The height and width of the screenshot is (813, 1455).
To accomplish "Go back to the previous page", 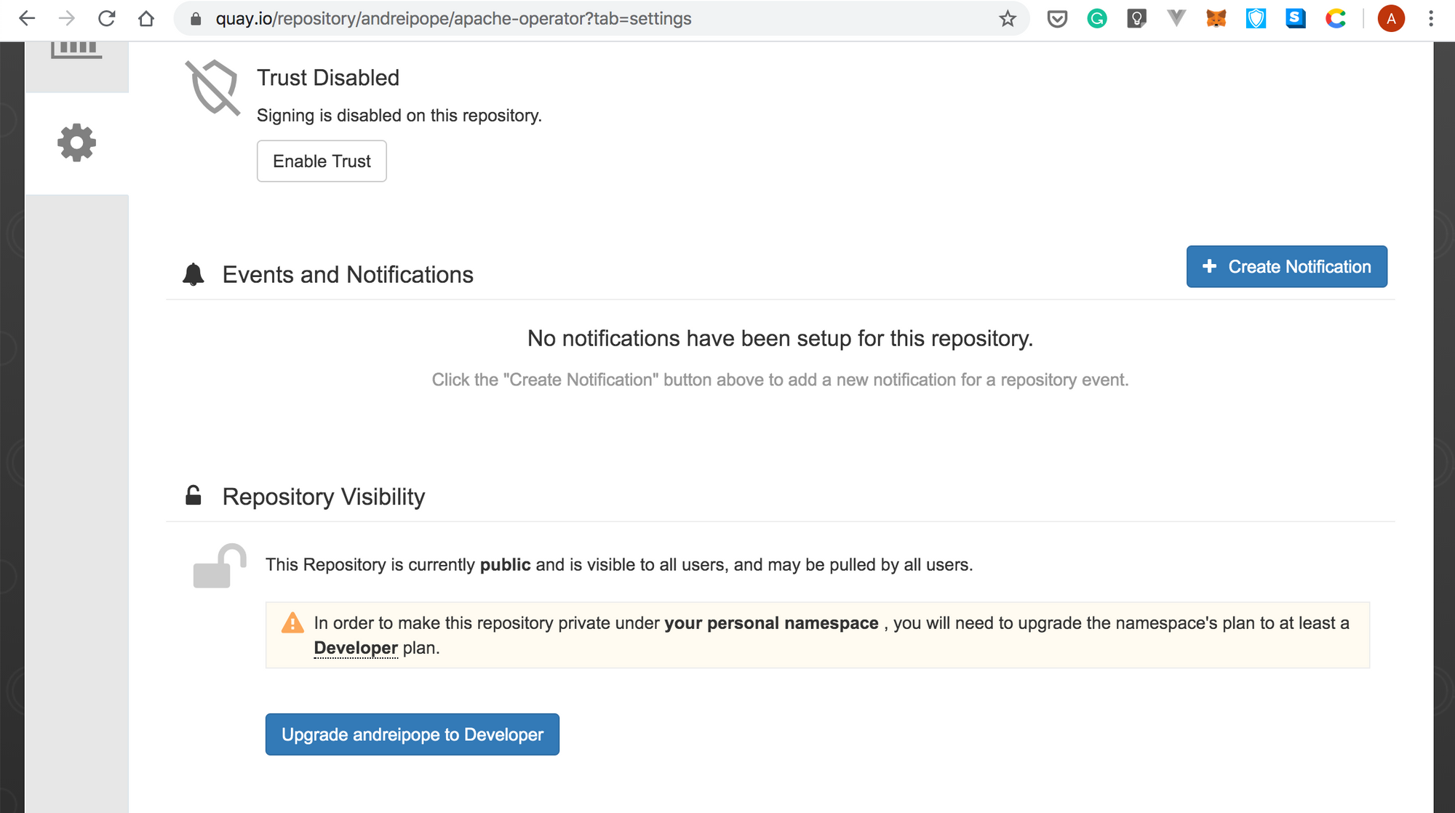I will 27,19.
